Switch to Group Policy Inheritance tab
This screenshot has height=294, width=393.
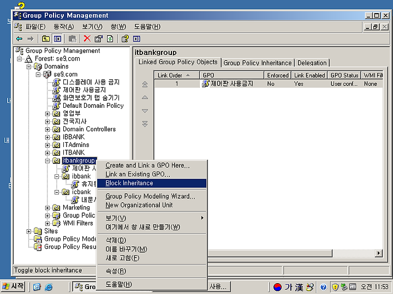pyautogui.click(x=258, y=63)
